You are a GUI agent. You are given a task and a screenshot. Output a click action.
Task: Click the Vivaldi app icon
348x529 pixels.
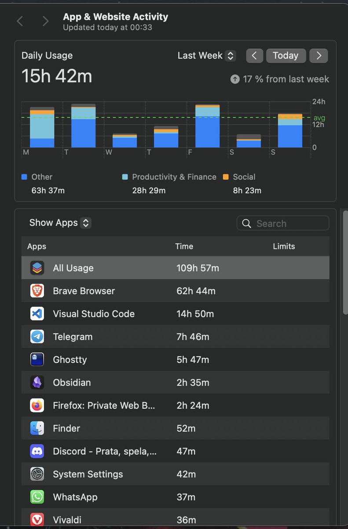pos(37,520)
